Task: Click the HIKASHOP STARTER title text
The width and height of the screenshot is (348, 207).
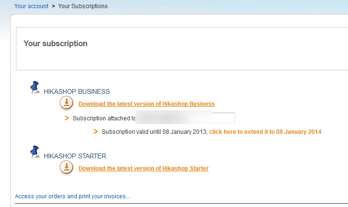Action: tap(75, 156)
